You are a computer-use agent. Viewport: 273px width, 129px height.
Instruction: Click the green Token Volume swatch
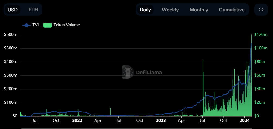point(47,25)
